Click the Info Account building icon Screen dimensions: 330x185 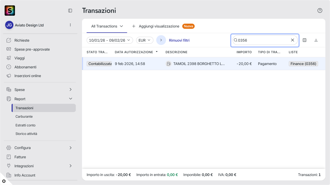9,175
